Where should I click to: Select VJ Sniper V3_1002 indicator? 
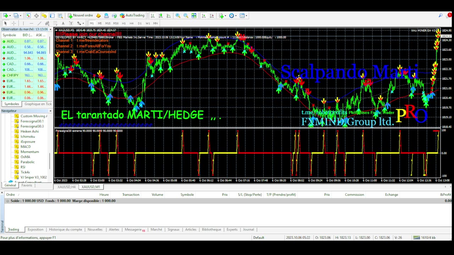34,177
